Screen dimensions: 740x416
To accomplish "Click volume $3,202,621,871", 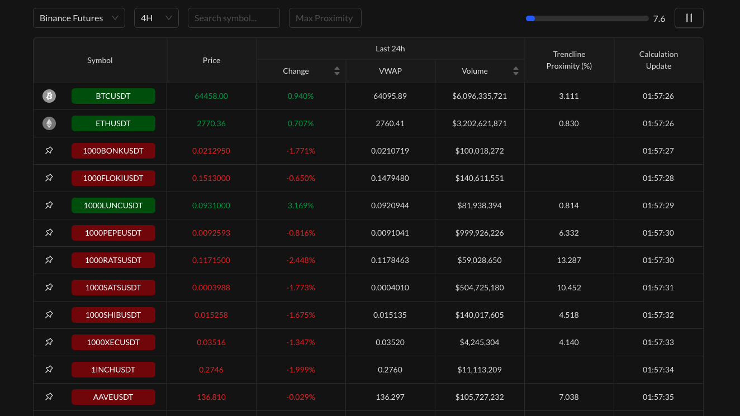I will (x=480, y=123).
